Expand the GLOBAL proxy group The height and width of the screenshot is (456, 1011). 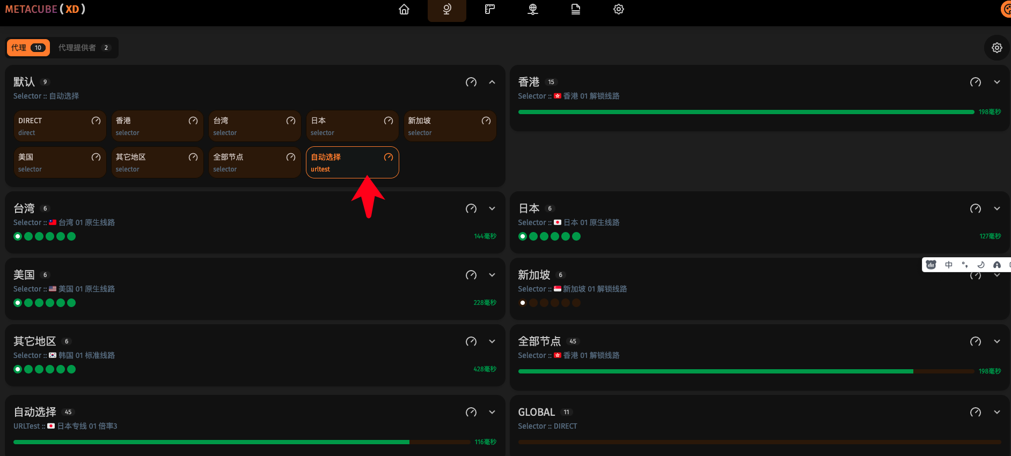[x=997, y=412]
